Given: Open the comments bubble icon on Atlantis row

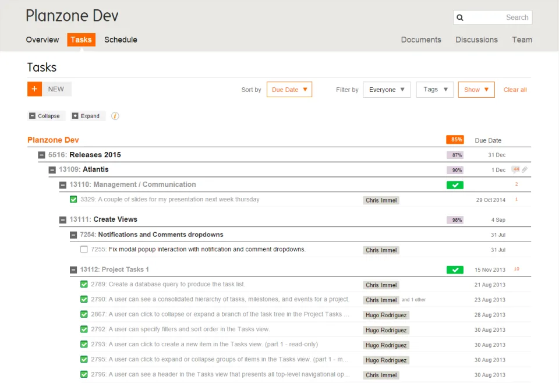Looking at the screenshot, I should tap(516, 169).
